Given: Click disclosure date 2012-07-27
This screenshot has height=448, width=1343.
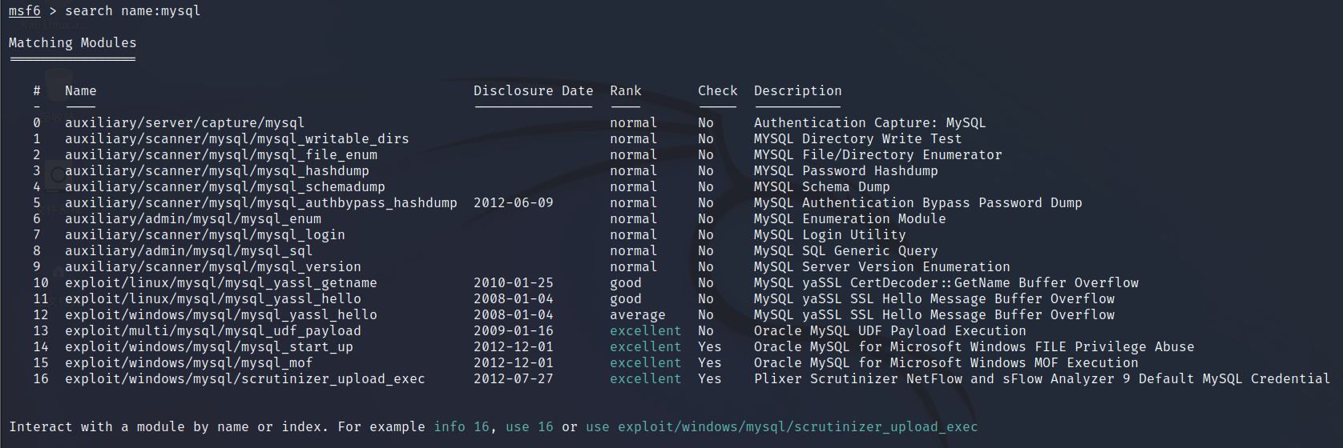Looking at the screenshot, I should click(x=514, y=379).
